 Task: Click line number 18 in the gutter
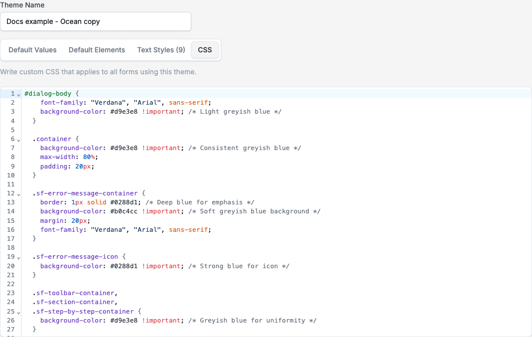[11, 248]
